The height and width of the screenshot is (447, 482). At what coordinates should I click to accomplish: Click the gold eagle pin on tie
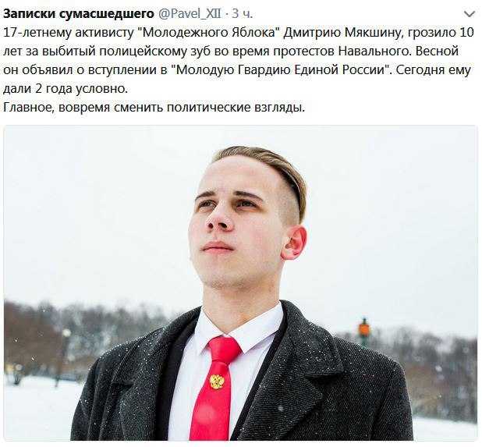tap(217, 381)
